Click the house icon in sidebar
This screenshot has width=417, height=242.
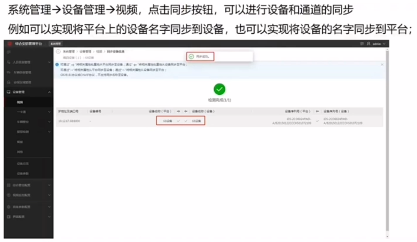[8, 82]
